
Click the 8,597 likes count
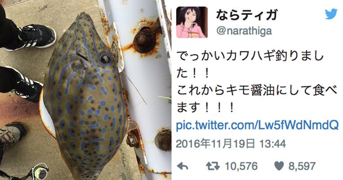[302, 167]
